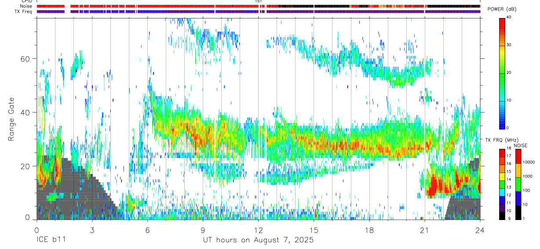Click the 17 MHz label on TX FRQ scale
The image size is (540, 249).
[x=509, y=156]
